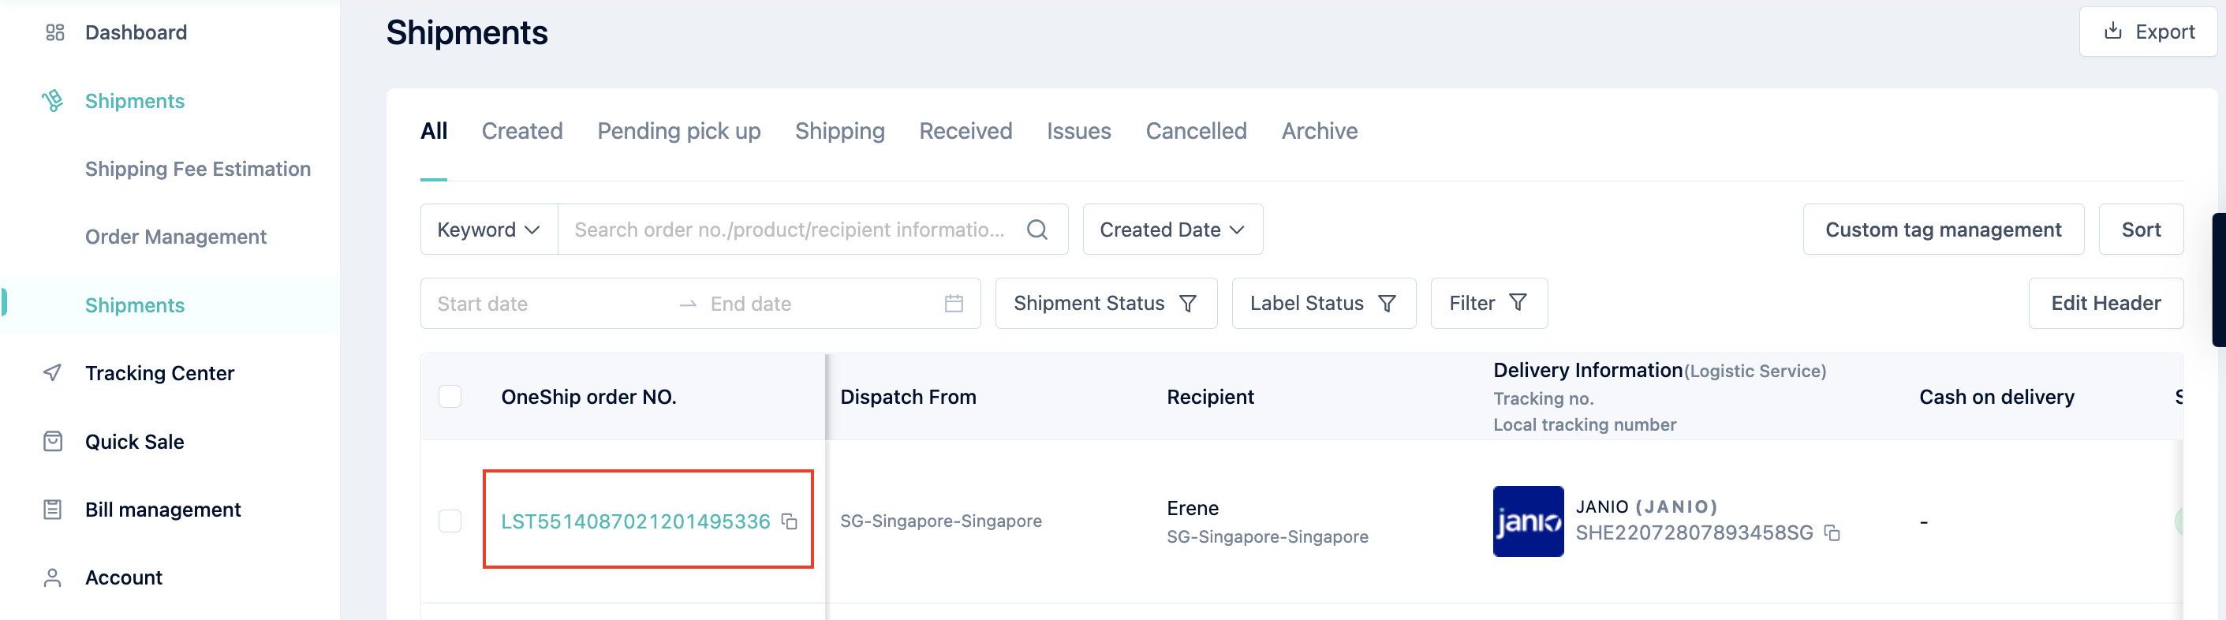Copy the SHE tracking number
The width and height of the screenshot is (2226, 620).
point(1832,532)
